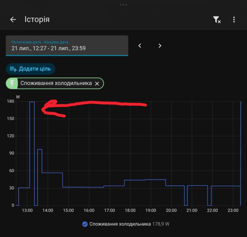Click the 178,9 W legend value
Image resolution: width=247 pixels, height=237 pixels.
(161, 224)
